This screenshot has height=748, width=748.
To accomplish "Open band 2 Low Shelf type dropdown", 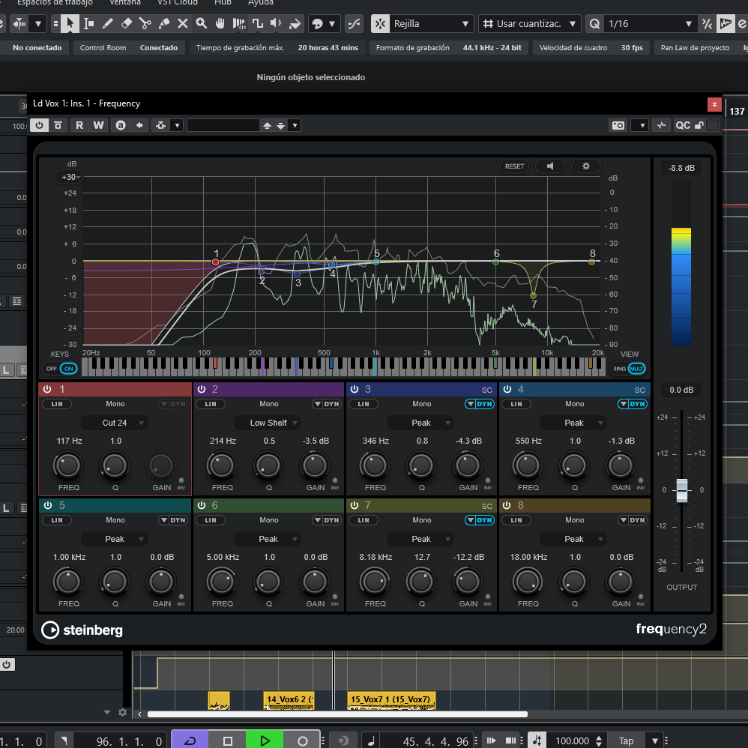I will coord(268,423).
